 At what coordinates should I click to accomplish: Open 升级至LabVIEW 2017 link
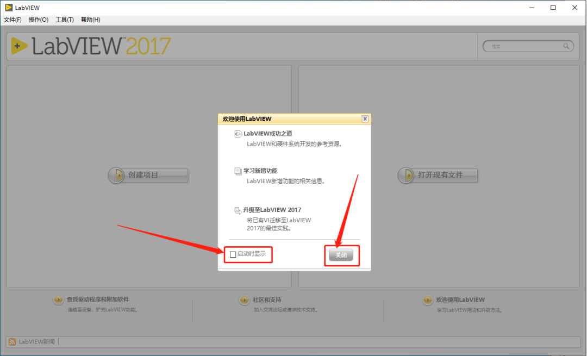point(272,210)
